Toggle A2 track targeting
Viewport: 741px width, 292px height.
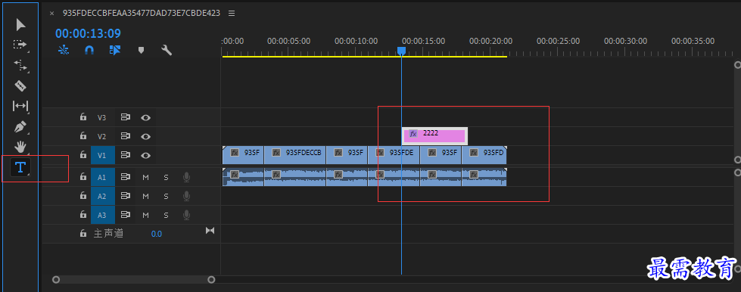pyautogui.click(x=102, y=196)
